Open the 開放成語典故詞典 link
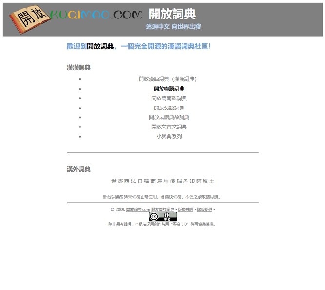The image size is (325, 290). pyautogui.click(x=169, y=117)
